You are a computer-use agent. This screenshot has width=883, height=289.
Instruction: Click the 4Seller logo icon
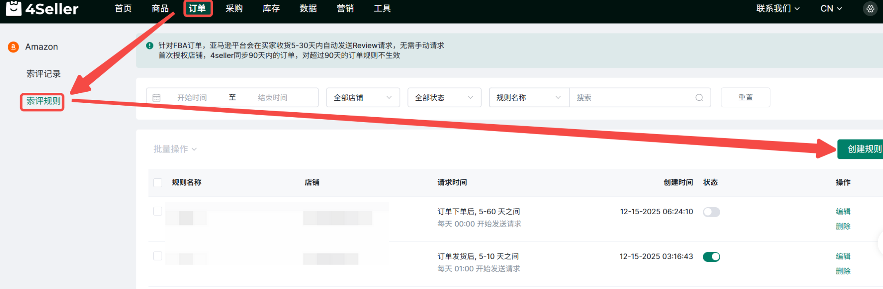pos(14,8)
